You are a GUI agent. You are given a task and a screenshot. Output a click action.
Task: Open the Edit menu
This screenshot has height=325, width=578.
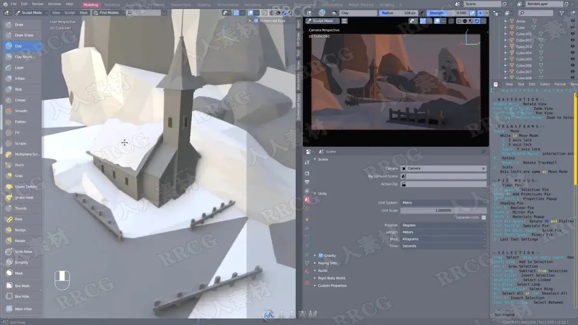[x=24, y=4]
